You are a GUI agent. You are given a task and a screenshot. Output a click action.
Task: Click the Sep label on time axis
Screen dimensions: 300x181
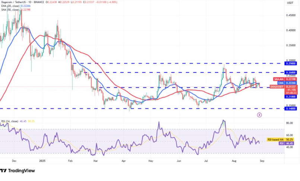coord(262,161)
